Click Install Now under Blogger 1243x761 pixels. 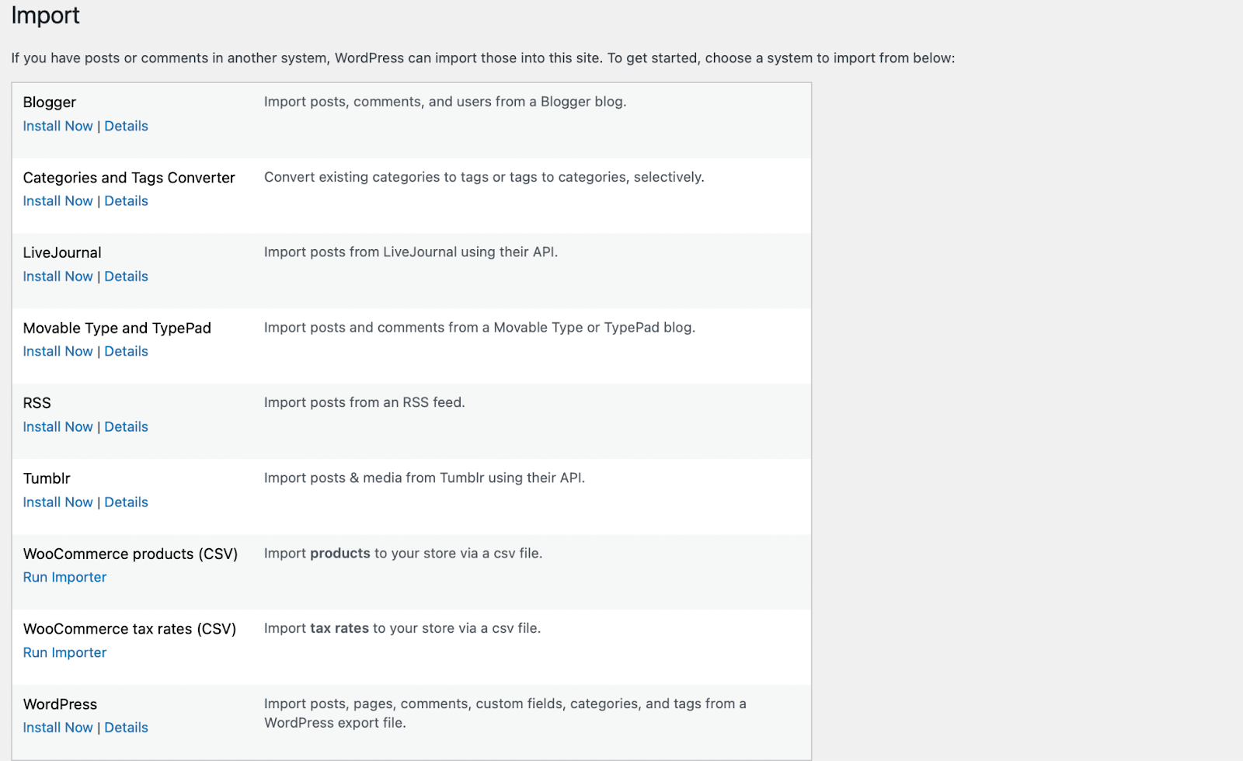(x=57, y=126)
